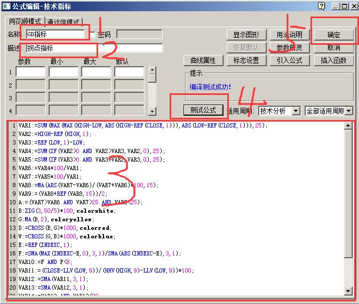
Task: Open 标志设置 settings
Action: tap(246, 60)
